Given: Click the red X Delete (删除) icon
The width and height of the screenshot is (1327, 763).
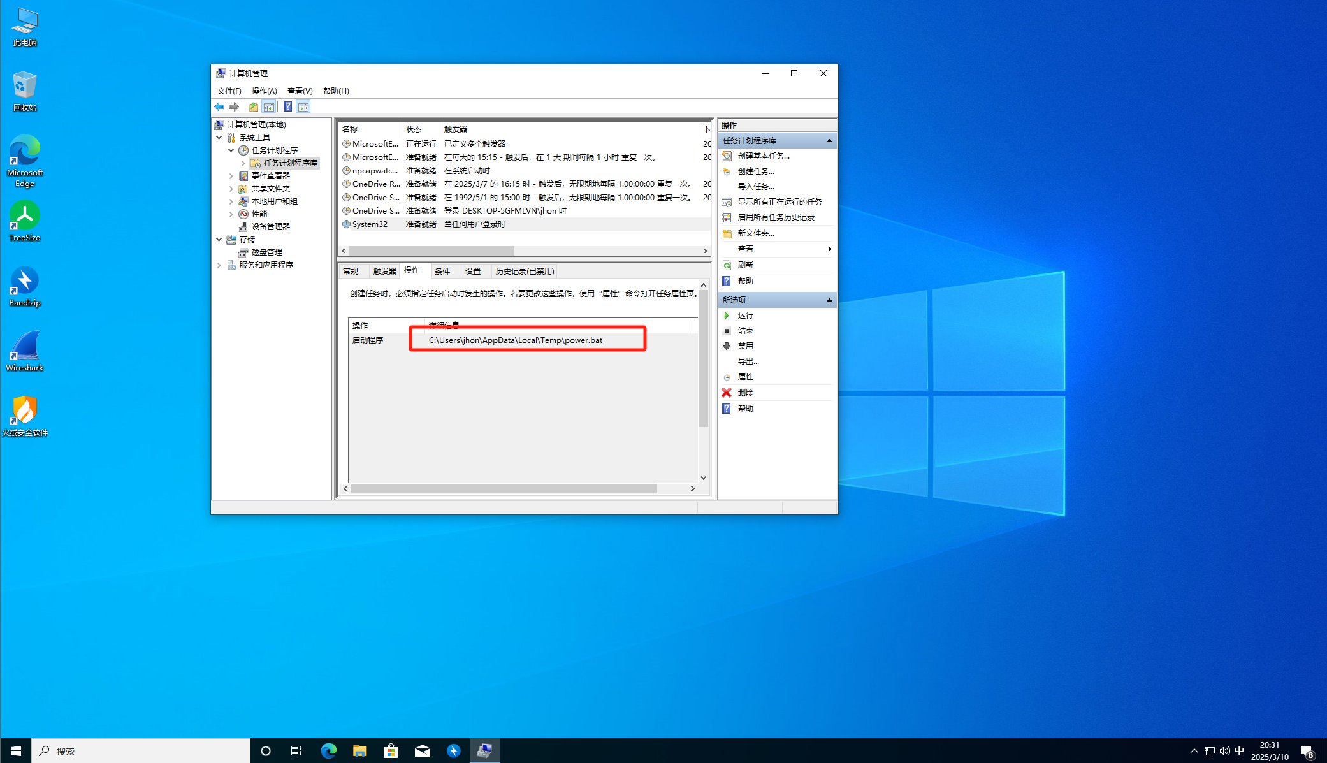Looking at the screenshot, I should (x=727, y=393).
